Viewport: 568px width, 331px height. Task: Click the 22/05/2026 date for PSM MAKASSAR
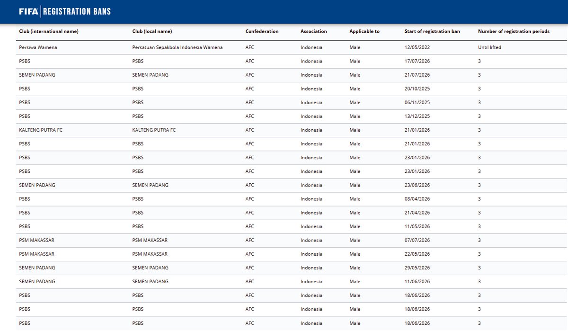click(417, 254)
